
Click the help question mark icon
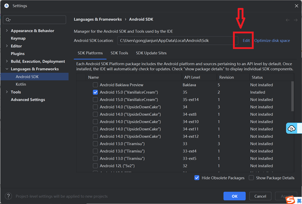[x=8, y=196]
